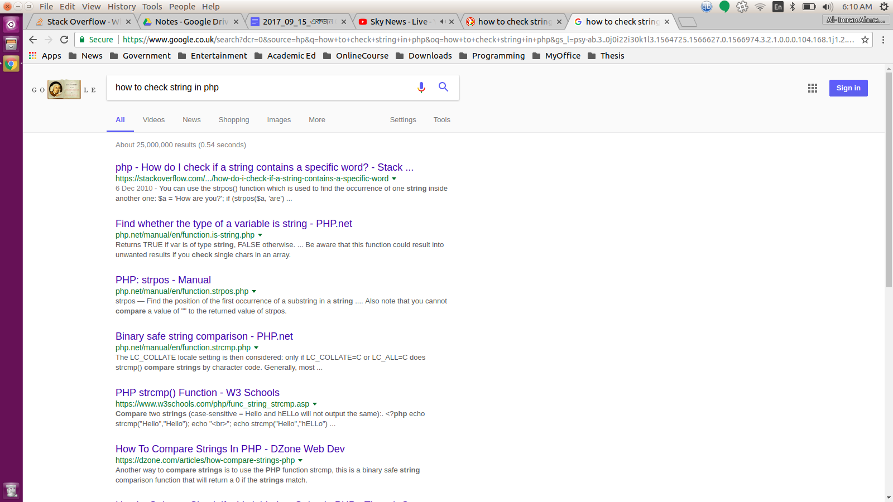Open the search Settings dropdown

pos(403,120)
